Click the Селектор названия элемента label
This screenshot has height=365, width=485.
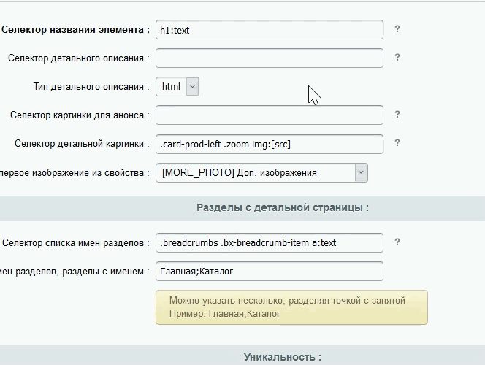point(75,30)
